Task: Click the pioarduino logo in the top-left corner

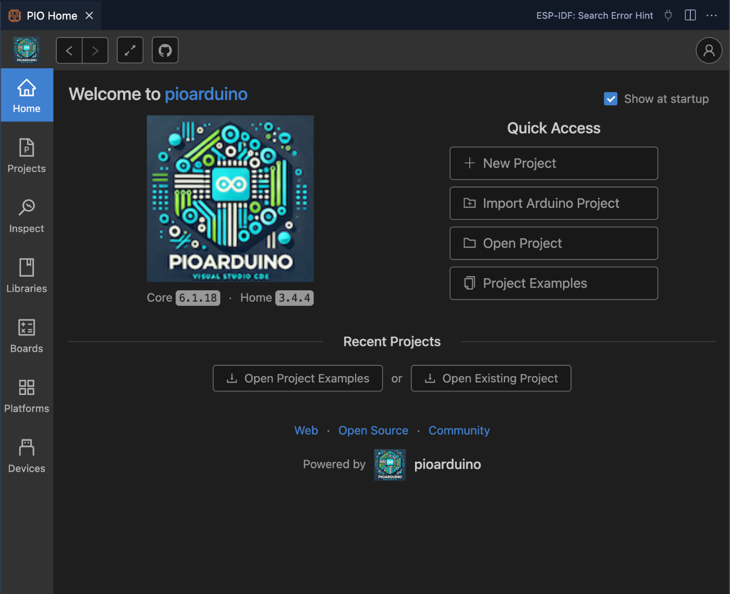Action: (x=27, y=50)
